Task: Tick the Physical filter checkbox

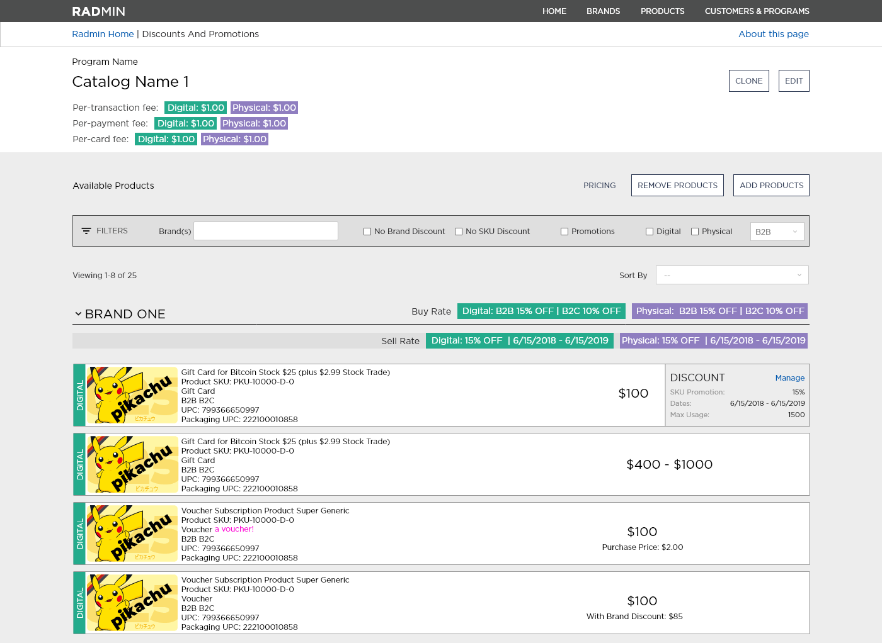Action: point(695,232)
